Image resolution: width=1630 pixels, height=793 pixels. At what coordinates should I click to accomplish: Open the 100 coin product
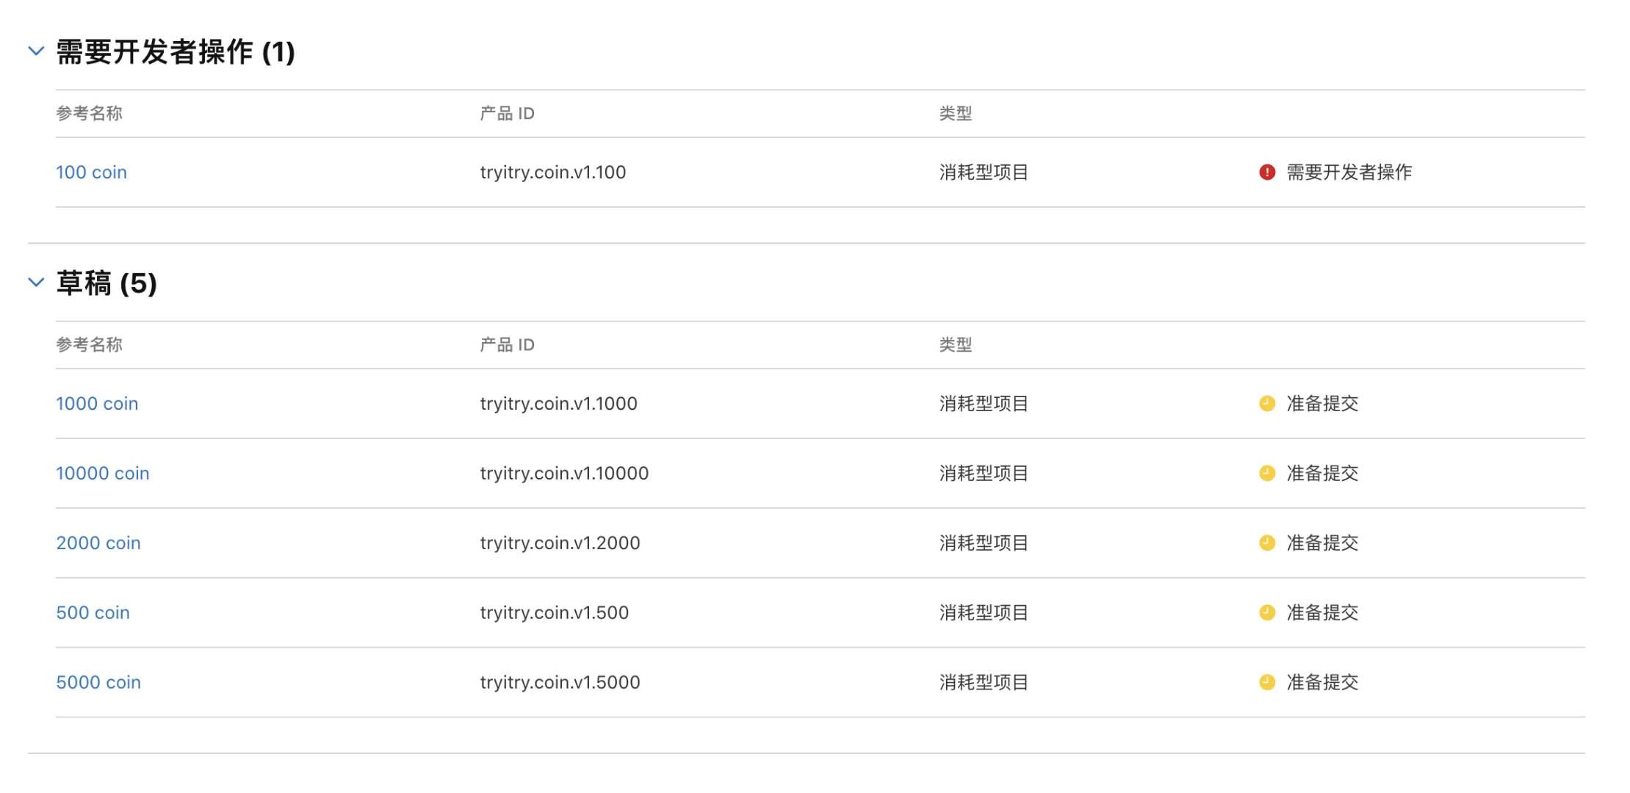coord(91,173)
